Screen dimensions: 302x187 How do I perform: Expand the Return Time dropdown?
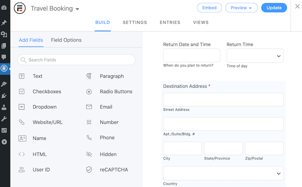[255, 56]
